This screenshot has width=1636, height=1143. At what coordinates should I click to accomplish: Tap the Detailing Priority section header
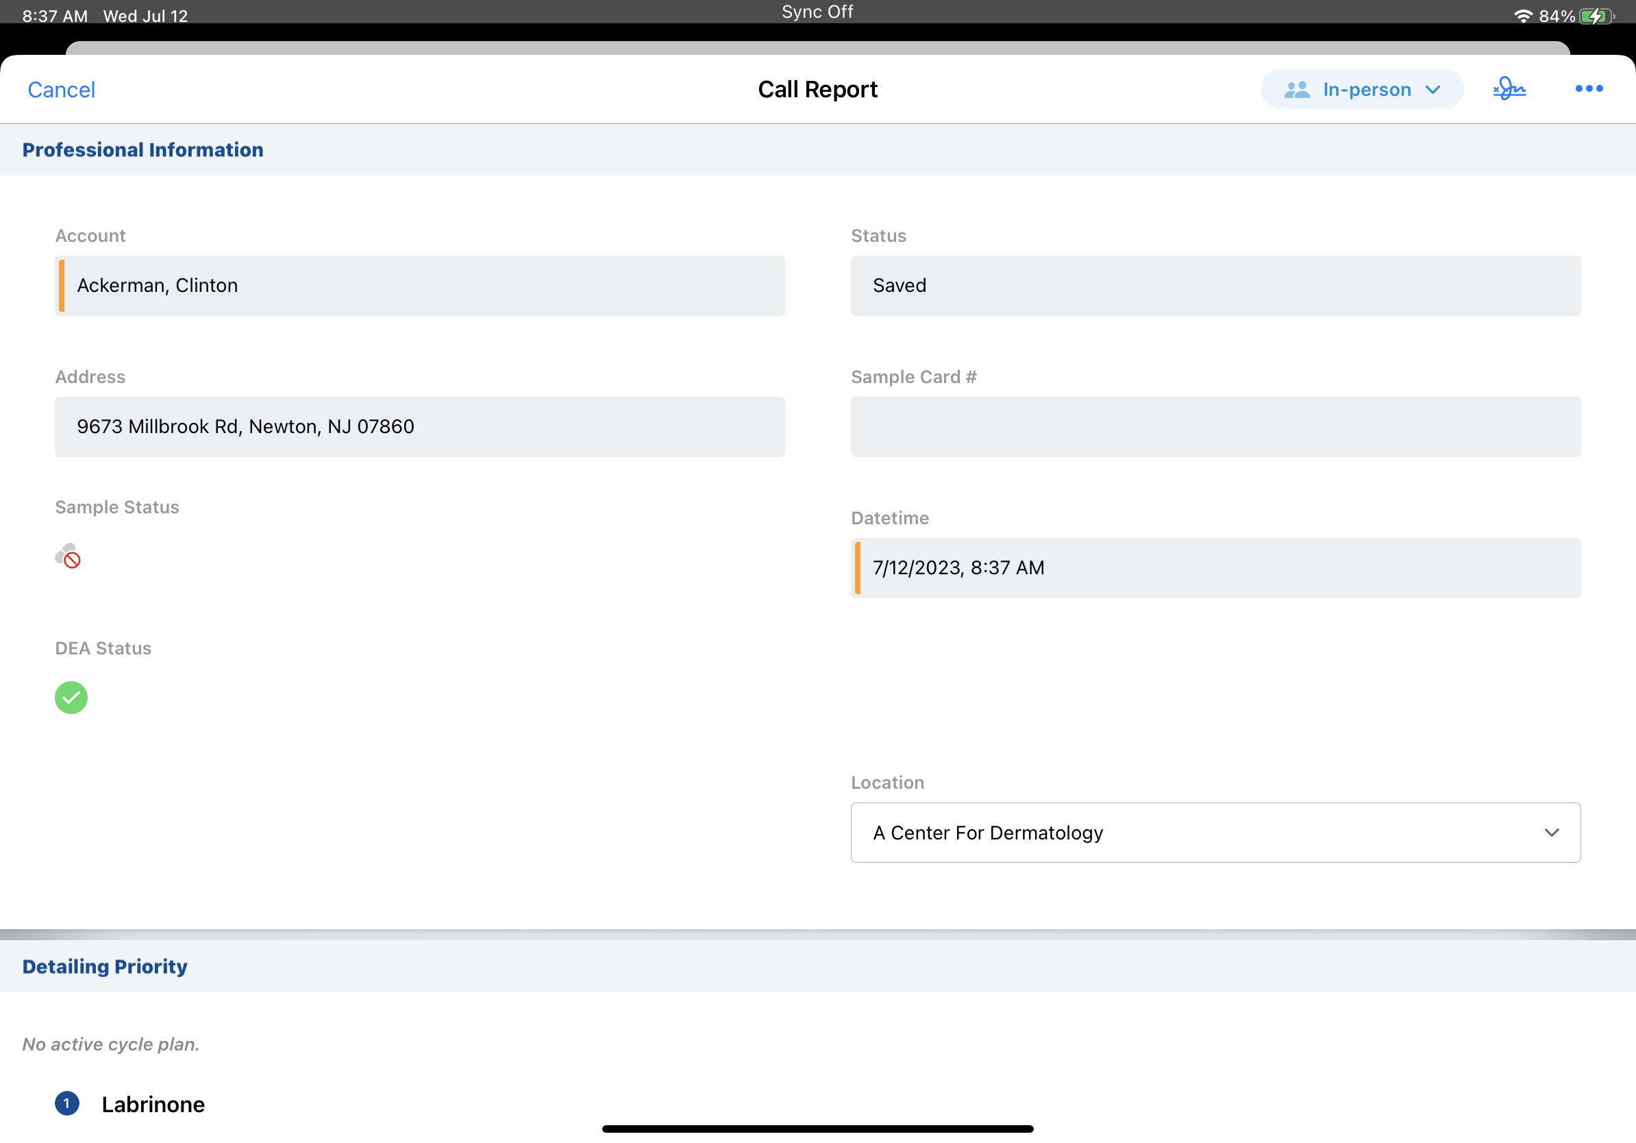[x=105, y=966]
